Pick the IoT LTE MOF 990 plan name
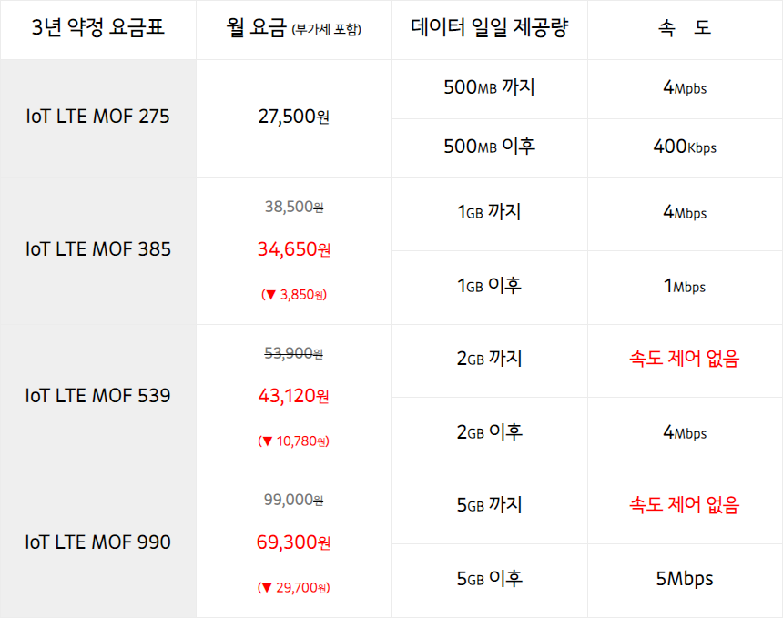 click(x=97, y=542)
